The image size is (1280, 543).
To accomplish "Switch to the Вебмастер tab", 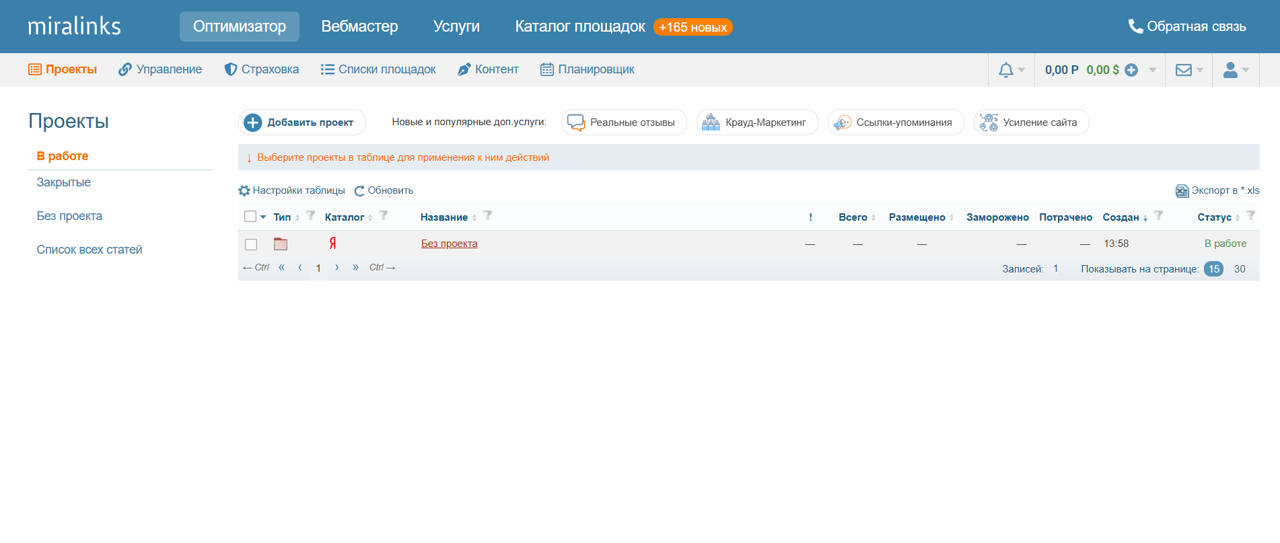I will [x=359, y=26].
